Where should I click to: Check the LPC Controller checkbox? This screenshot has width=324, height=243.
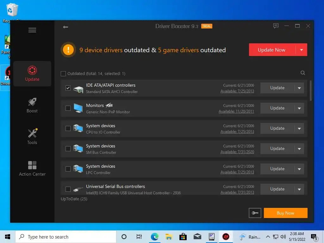tap(68, 169)
